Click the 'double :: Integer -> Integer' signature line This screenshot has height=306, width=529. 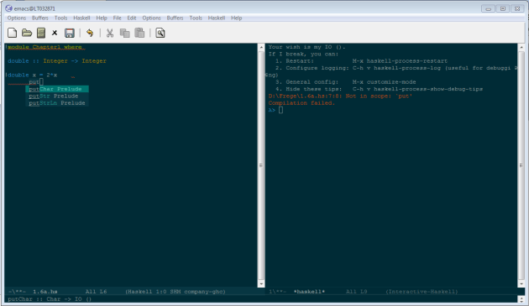point(57,61)
